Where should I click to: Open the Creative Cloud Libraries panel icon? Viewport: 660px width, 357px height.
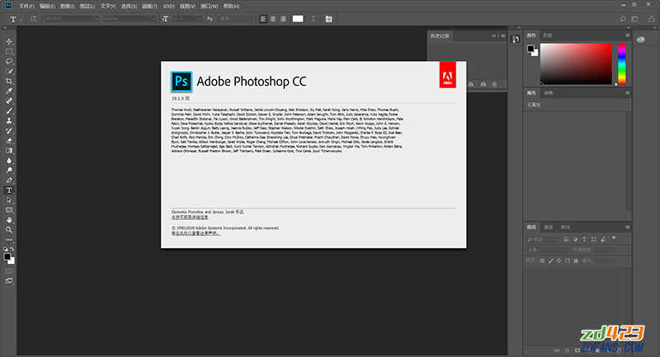tap(641, 40)
